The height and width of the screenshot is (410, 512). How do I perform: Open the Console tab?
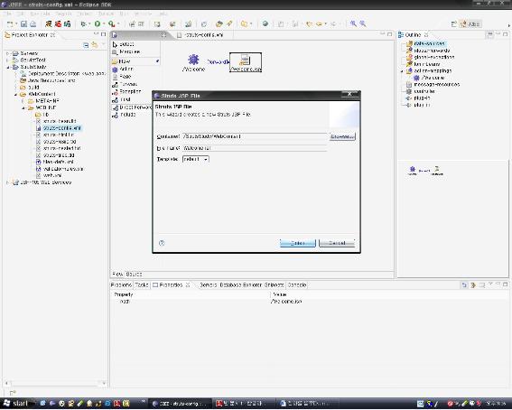pyautogui.click(x=297, y=285)
